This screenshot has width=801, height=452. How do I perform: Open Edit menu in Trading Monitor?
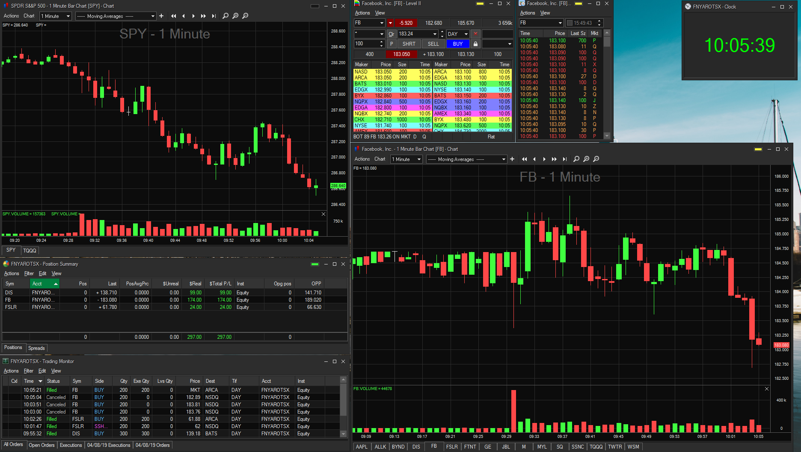click(x=42, y=371)
